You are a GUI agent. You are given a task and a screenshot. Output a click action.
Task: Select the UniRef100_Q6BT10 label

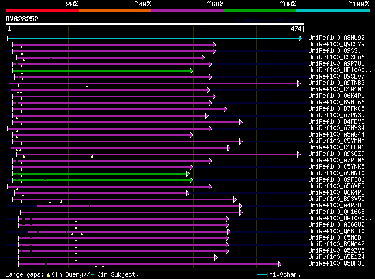point(336,232)
